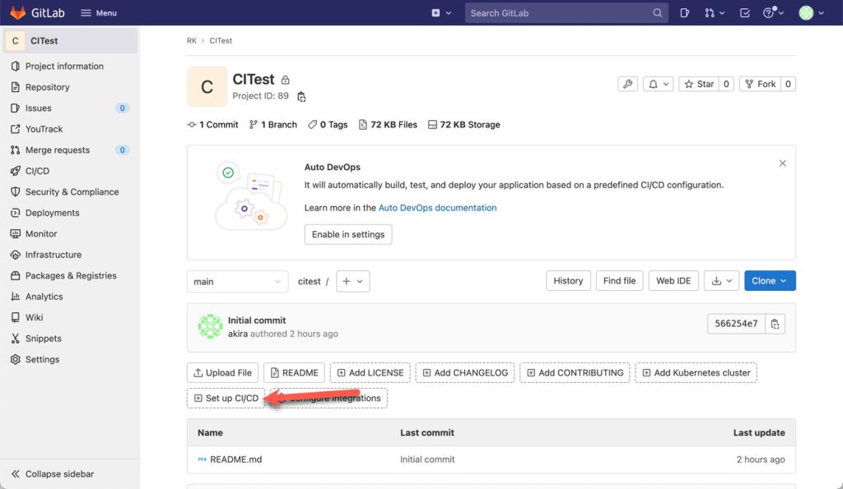
Task: Open 72 KB Files link
Action: tap(389, 125)
